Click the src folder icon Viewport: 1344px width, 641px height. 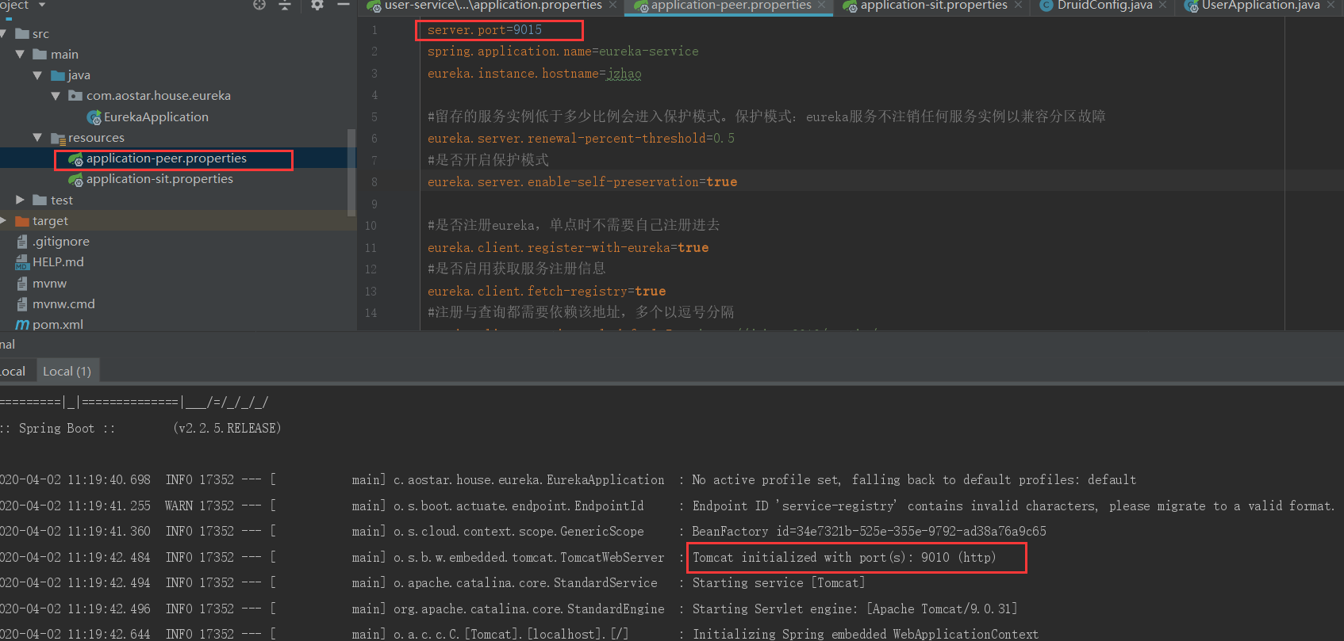click(22, 34)
